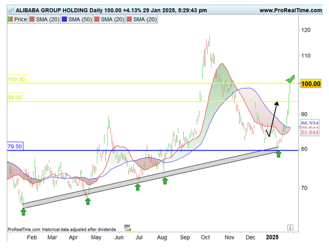Click the Jun label on time axis
Viewport: 329px width, 250px height.
coord(119,237)
